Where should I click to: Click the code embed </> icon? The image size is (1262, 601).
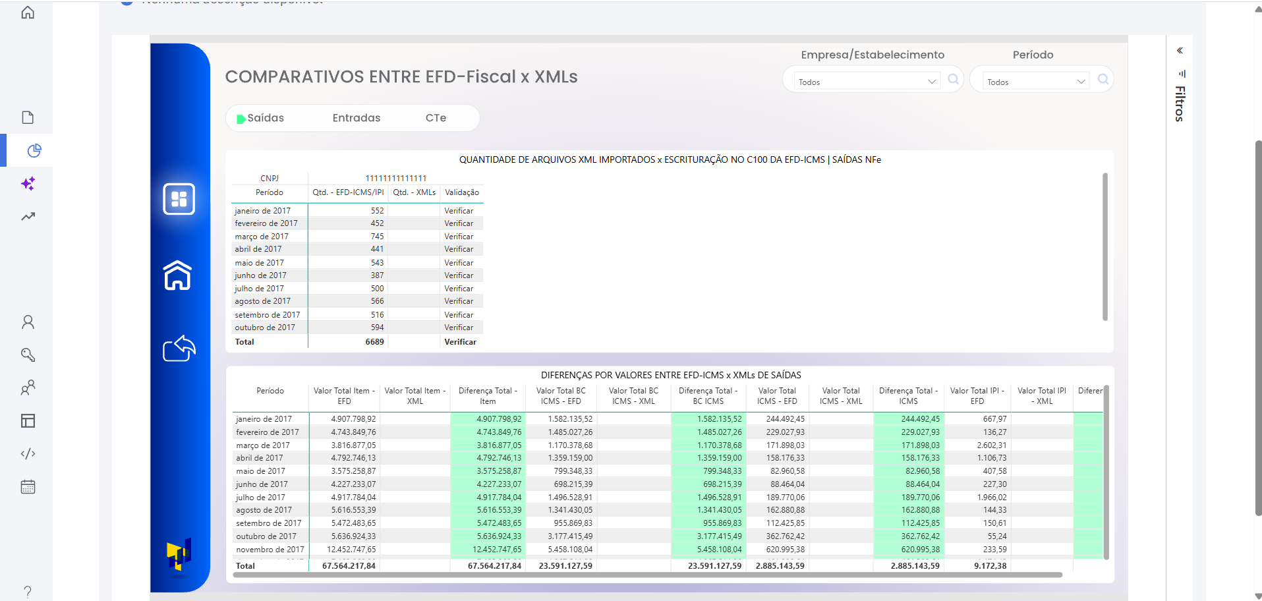click(x=27, y=453)
